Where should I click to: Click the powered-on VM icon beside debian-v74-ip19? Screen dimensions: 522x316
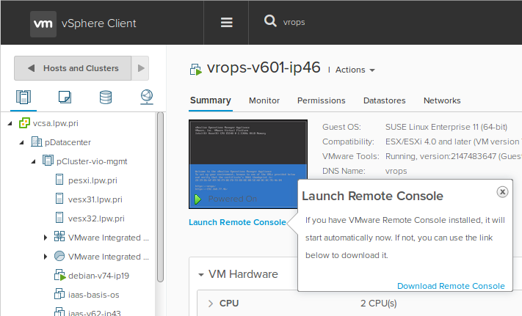coord(59,275)
